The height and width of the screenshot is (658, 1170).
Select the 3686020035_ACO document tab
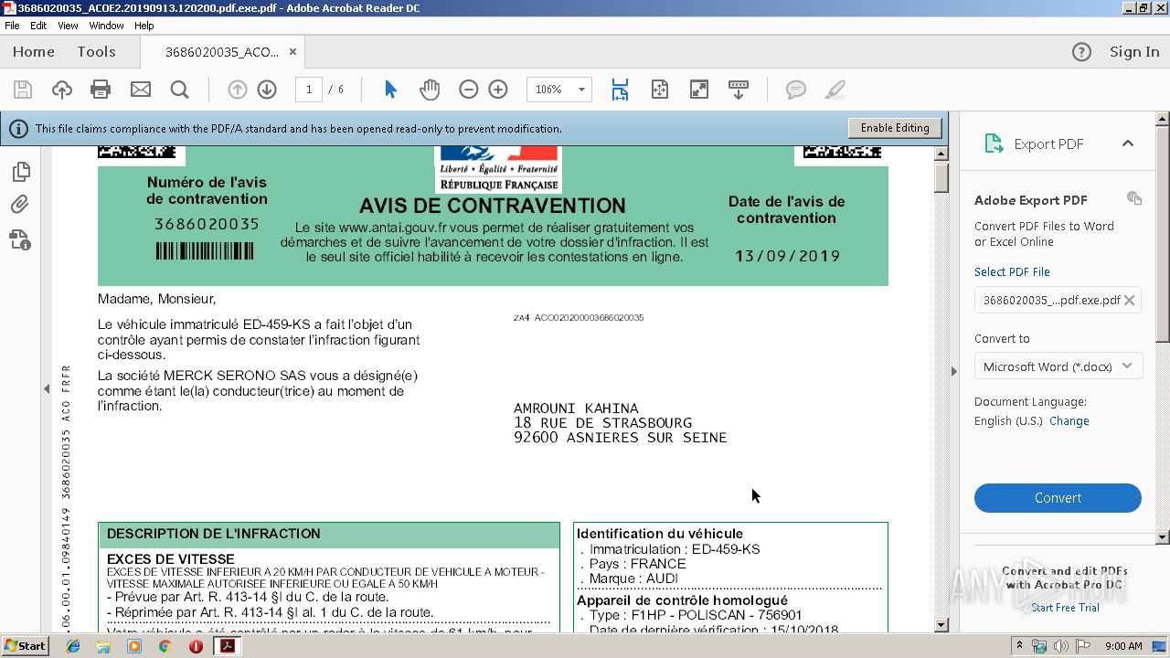click(x=222, y=52)
